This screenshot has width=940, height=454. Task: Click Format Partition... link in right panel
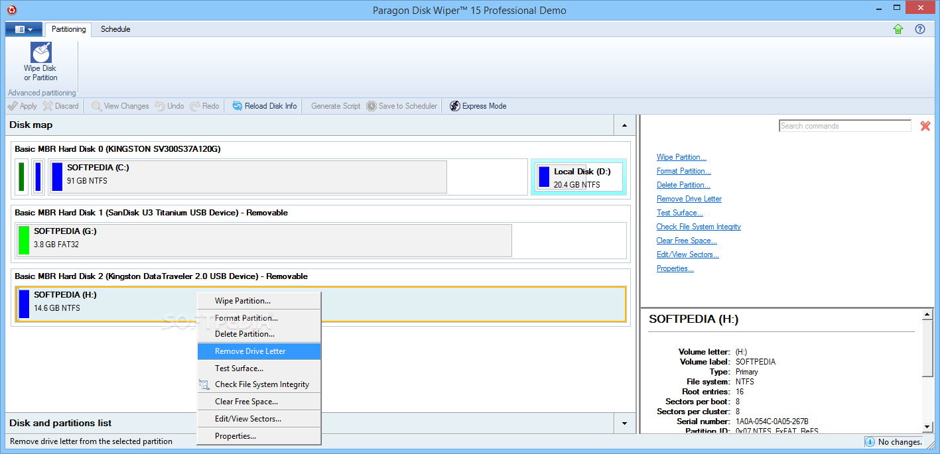click(x=684, y=171)
